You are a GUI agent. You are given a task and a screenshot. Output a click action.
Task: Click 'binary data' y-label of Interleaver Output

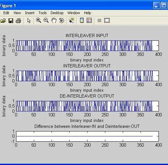click(4, 76)
